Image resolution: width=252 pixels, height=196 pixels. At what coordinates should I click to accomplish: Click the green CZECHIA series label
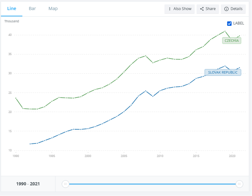(232, 41)
